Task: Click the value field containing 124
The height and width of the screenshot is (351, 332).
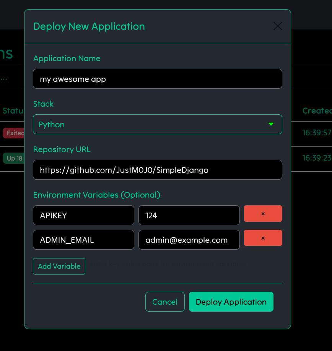Action: coord(189,215)
